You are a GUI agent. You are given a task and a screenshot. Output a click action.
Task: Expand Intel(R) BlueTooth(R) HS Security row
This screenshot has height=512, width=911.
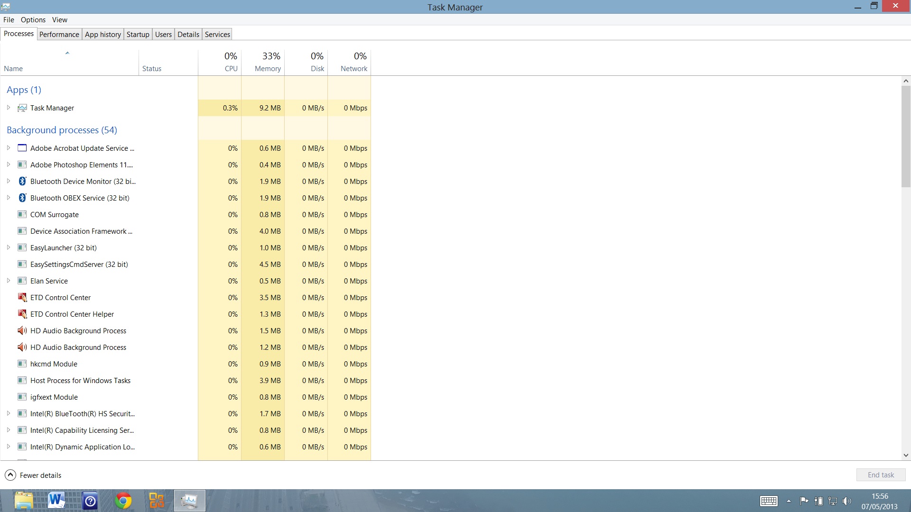pos(9,413)
